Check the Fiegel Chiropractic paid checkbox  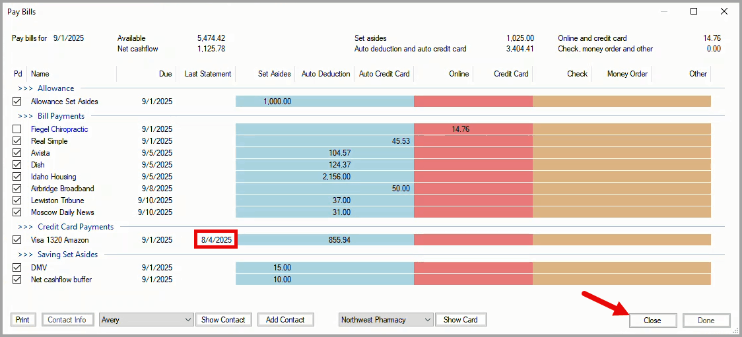(x=17, y=129)
